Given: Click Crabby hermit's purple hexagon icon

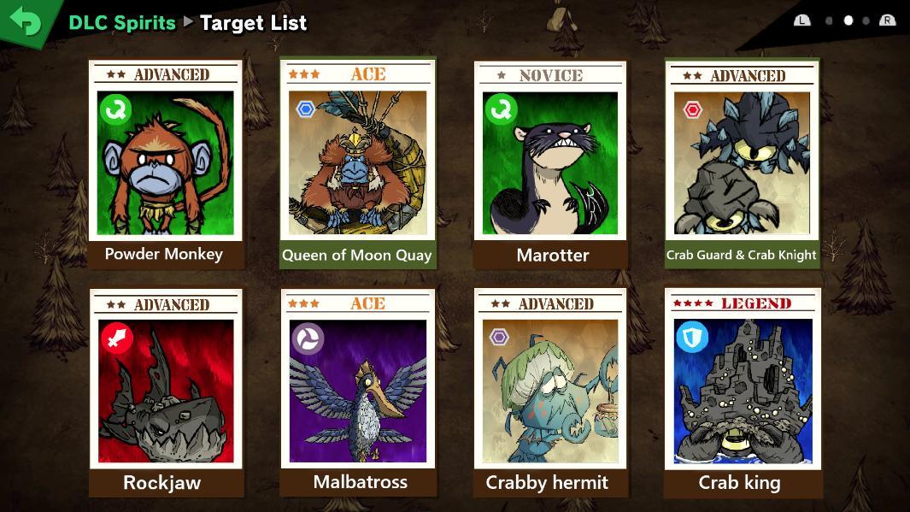Looking at the screenshot, I should point(499,337).
